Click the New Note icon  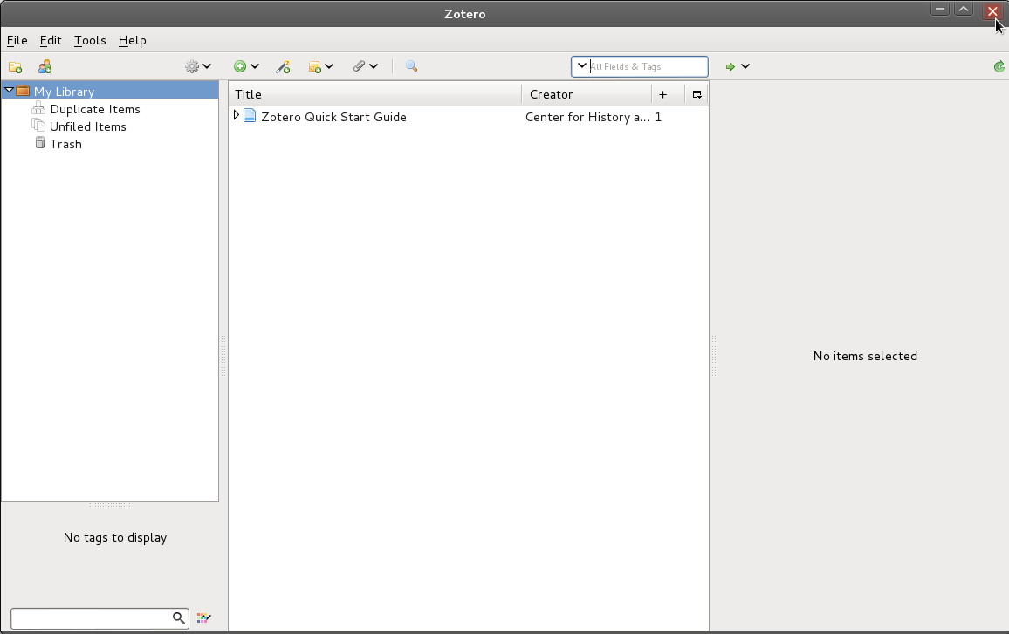point(315,66)
